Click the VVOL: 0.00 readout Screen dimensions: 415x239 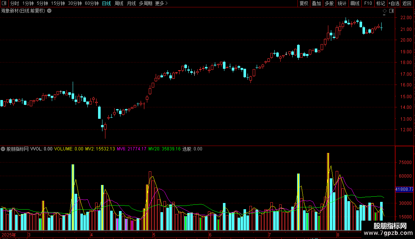(x=41, y=149)
